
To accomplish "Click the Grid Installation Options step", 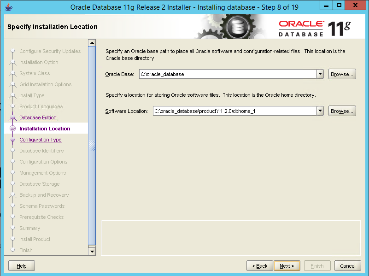I will click(x=46, y=84).
